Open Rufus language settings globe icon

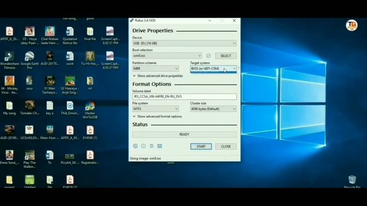(135, 146)
